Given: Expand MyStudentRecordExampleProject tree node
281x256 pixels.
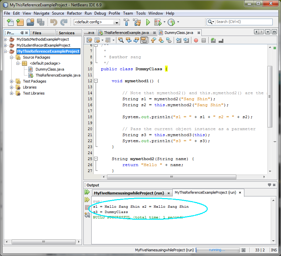Looking at the screenshot, I should (5, 45).
